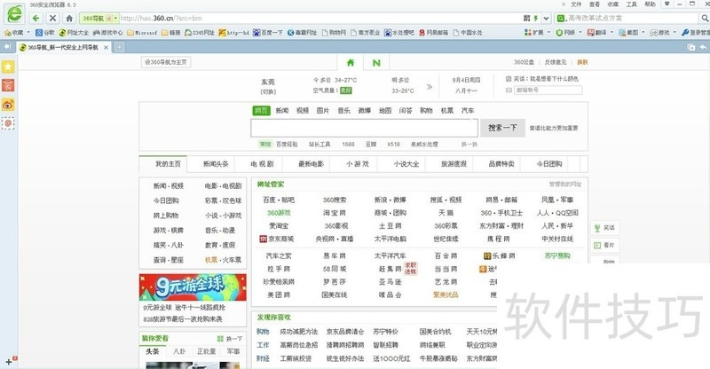This screenshot has height=369, width=710.
Task: Click the green N navigation icon
Action: [x=376, y=62]
